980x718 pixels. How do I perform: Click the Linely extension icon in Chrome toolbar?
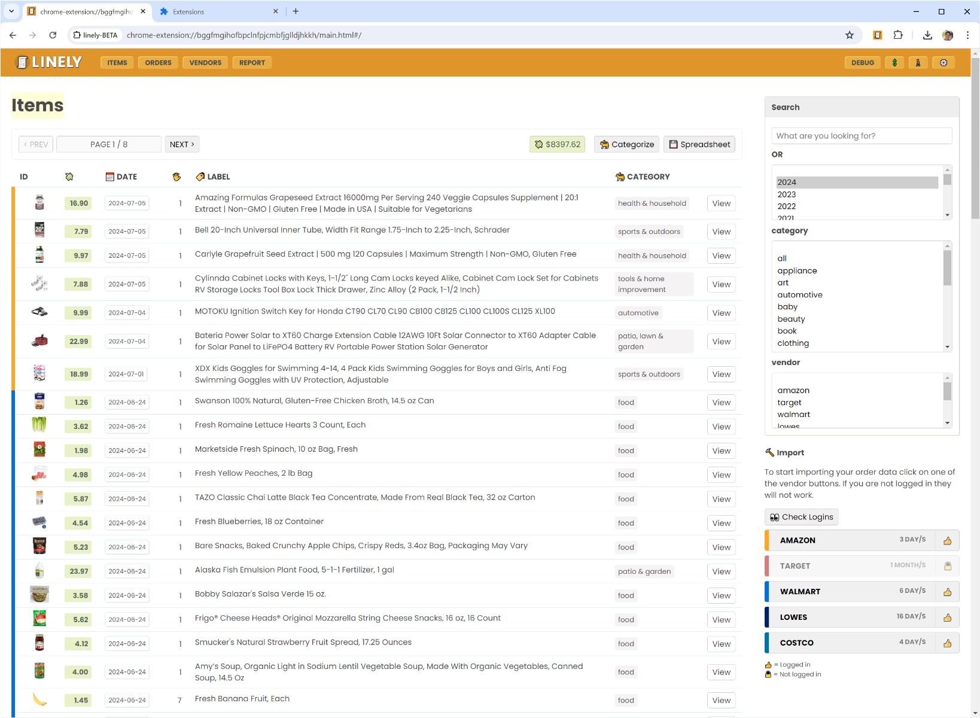pos(877,35)
